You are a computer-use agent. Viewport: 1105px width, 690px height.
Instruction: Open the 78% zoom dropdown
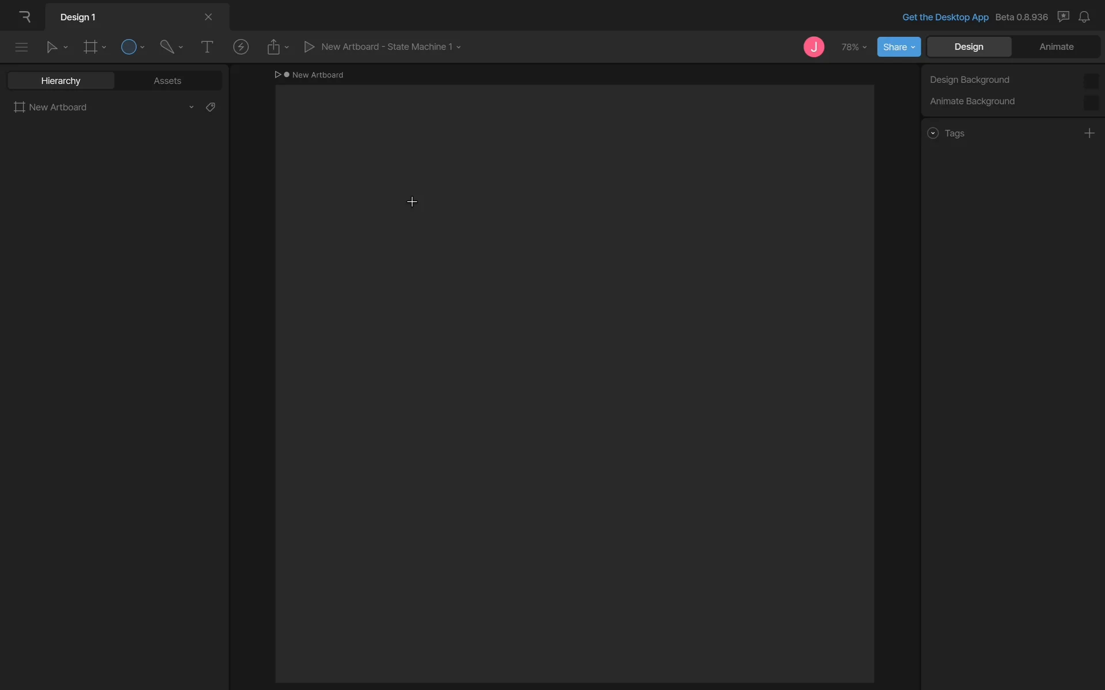click(x=854, y=47)
